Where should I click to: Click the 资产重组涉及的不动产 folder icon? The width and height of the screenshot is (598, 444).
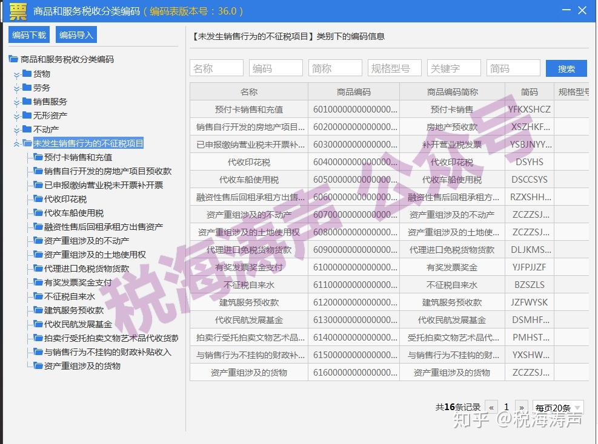38,240
